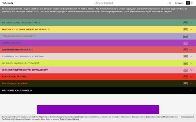Expand Mehrsprachigkeit chevron
The image size is (196, 122).
click(191, 50)
